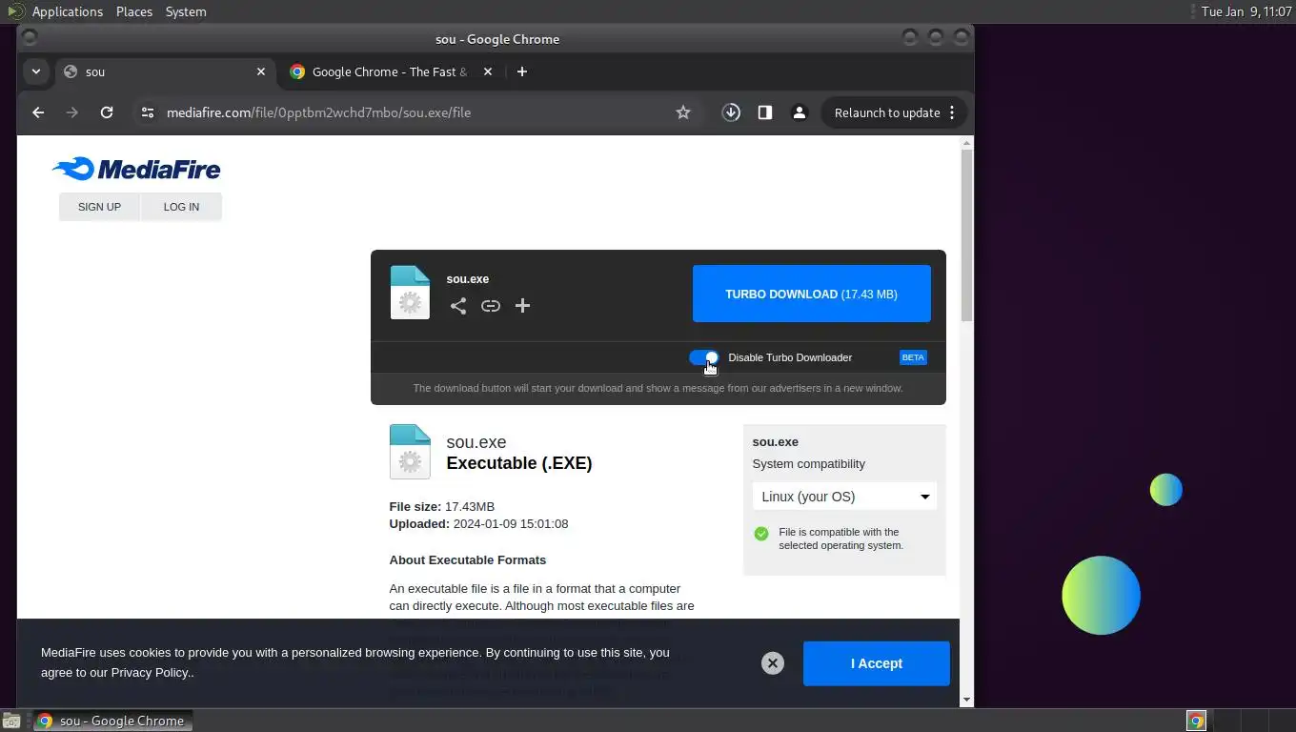The width and height of the screenshot is (1296, 732).
Task: Click the large sou.exe file icon below
Action: (x=410, y=452)
